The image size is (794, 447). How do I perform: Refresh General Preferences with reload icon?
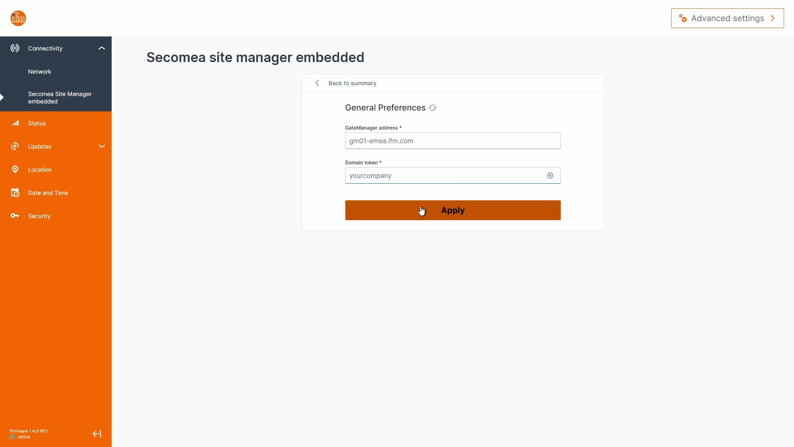[433, 108]
